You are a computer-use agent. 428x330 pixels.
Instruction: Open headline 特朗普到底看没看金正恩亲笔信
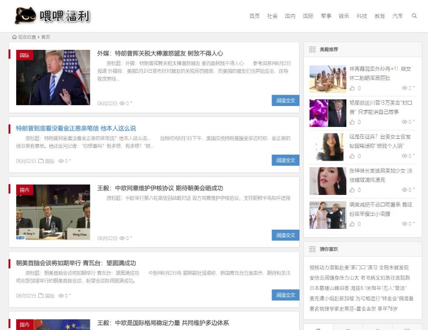(x=76, y=128)
